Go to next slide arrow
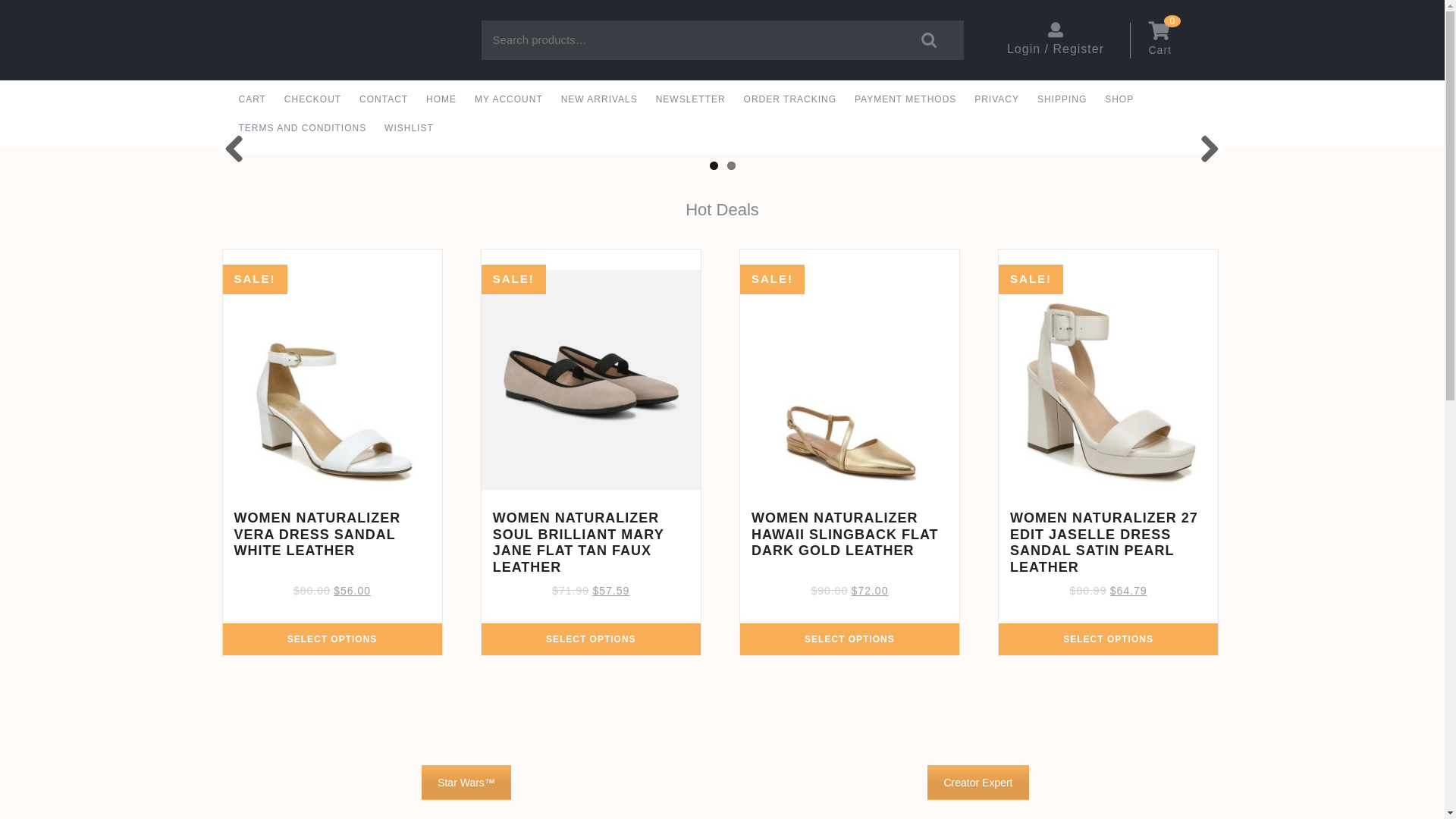This screenshot has width=1456, height=819. pos(1210,149)
